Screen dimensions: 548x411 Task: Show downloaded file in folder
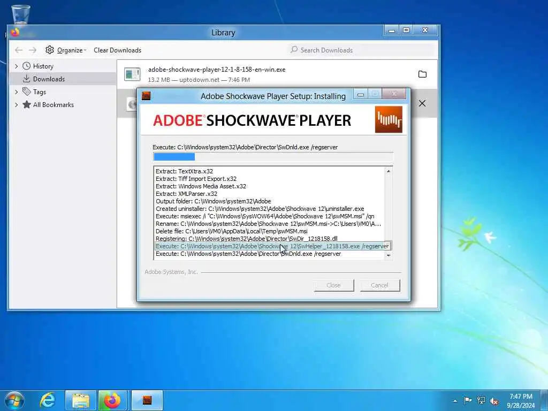tap(423, 74)
